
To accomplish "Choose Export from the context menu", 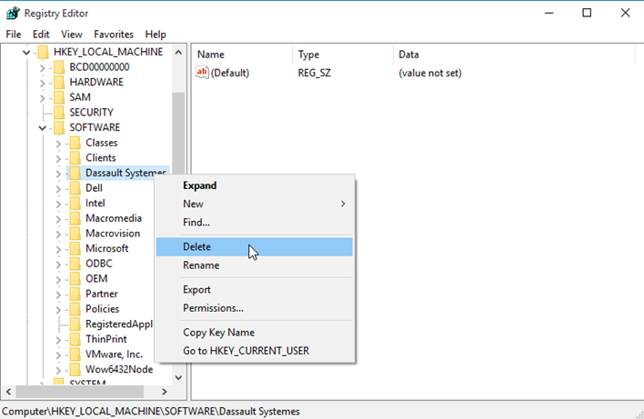I will 254,289.
